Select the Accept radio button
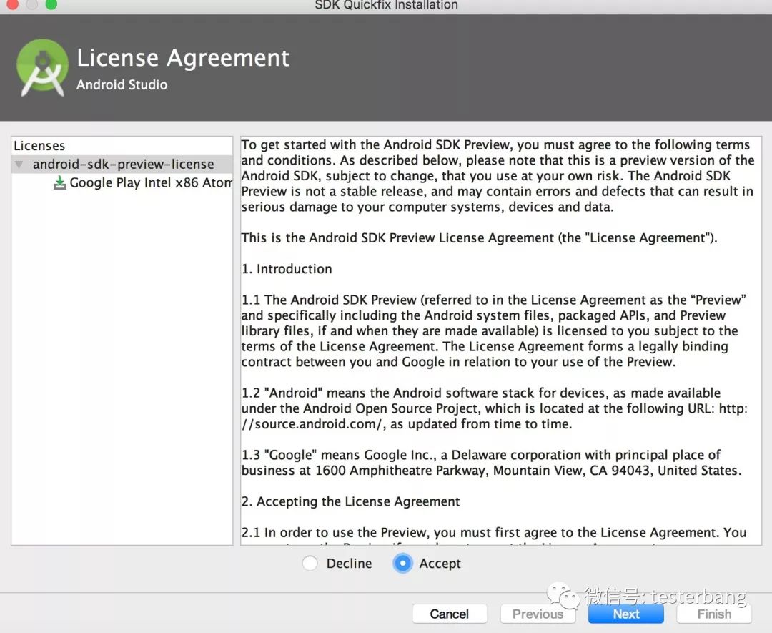772x633 pixels. pyautogui.click(x=402, y=563)
